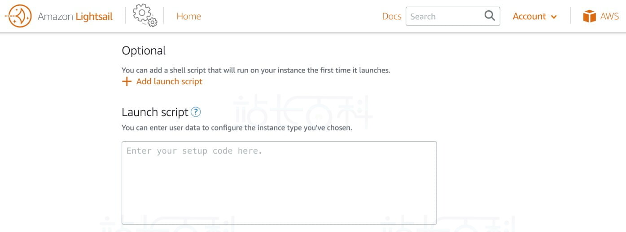
Task: Click the faint watermark beside Launch script
Action: 303,111
